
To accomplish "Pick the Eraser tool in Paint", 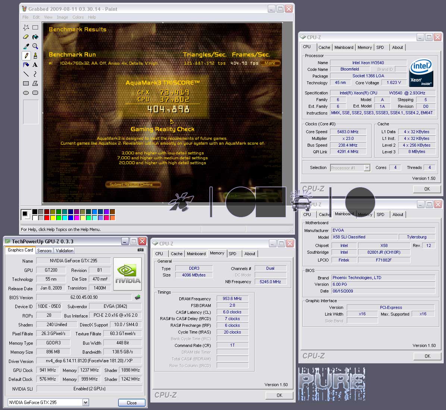I will [26, 37].
